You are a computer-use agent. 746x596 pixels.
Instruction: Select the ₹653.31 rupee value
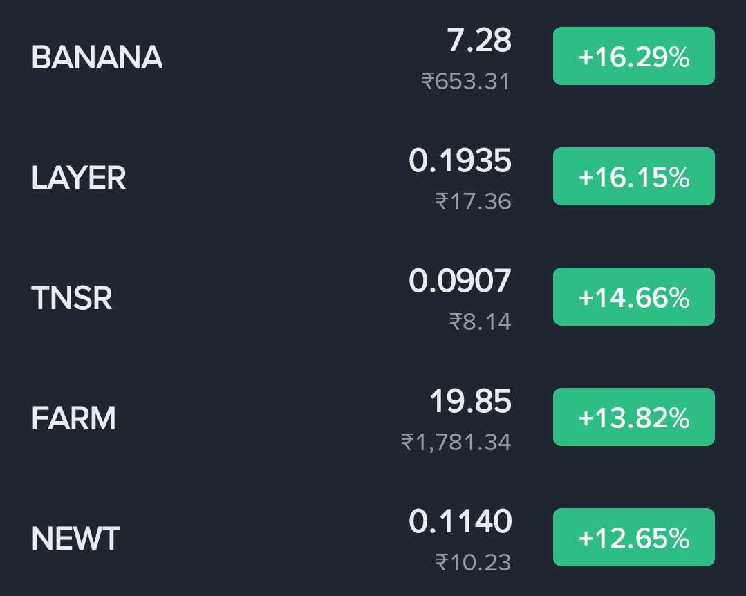click(x=466, y=82)
